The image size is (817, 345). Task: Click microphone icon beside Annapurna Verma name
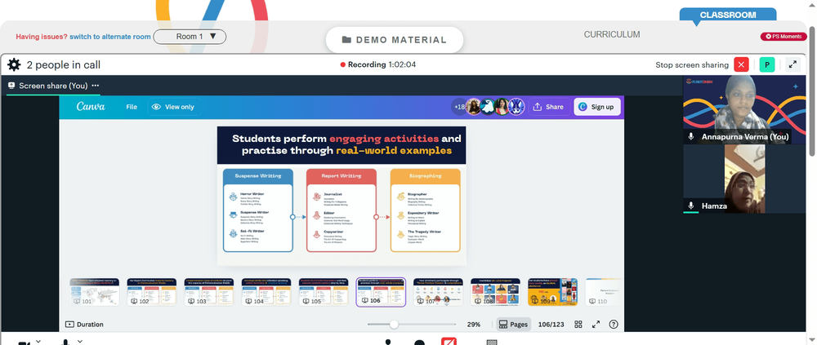(x=691, y=137)
